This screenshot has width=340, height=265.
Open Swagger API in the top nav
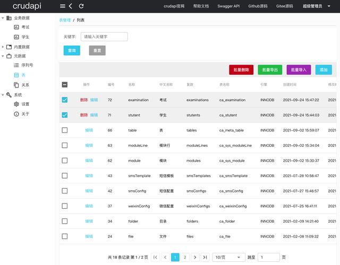(228, 6)
